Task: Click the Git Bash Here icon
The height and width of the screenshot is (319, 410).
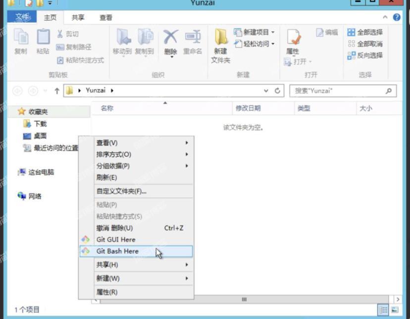Action: [x=86, y=251]
